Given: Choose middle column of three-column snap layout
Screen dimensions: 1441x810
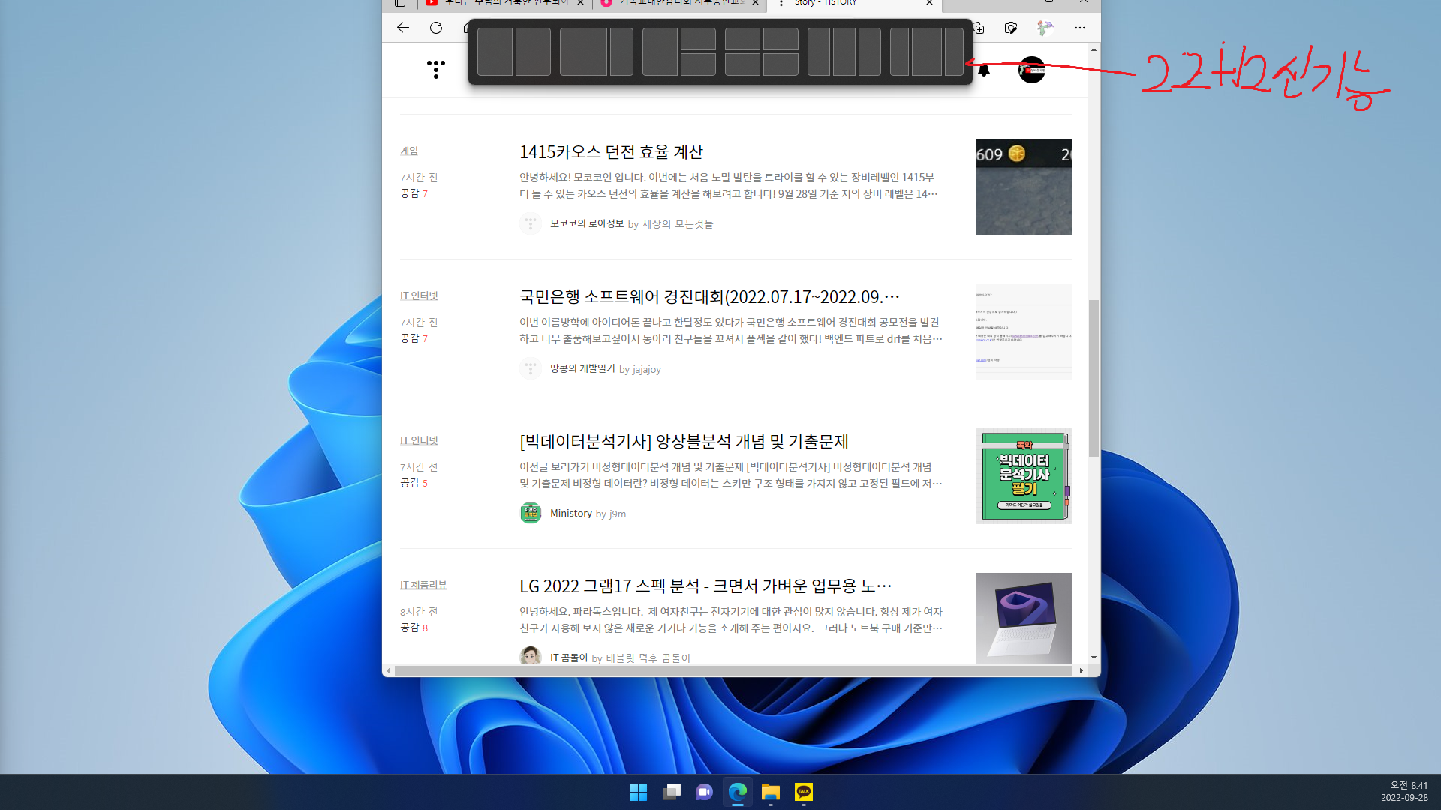Looking at the screenshot, I should (x=844, y=52).
